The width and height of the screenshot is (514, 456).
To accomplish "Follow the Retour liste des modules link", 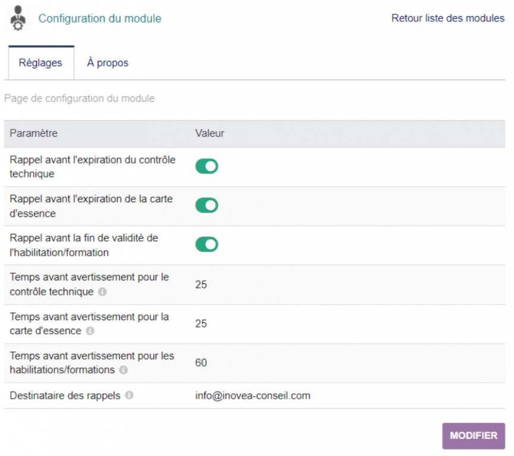I will pyautogui.click(x=447, y=18).
